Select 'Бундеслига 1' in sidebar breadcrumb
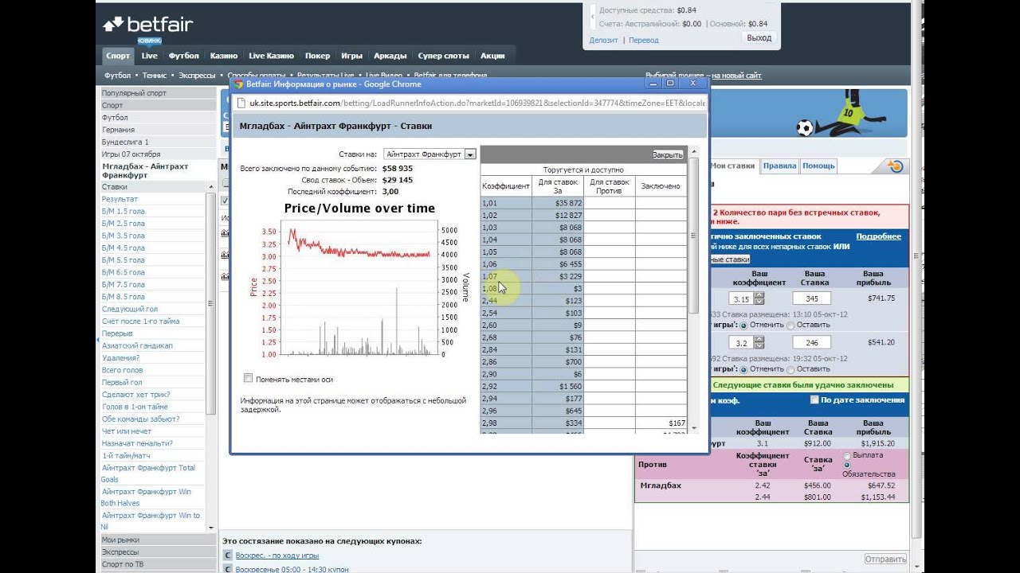 (x=158, y=142)
